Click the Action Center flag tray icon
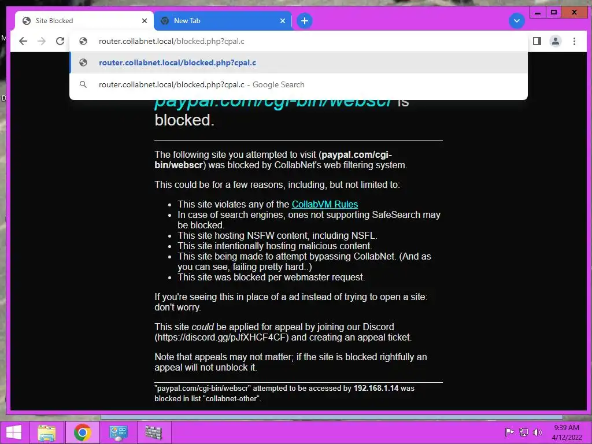Screen dimensions: 592x444 pos(509,432)
